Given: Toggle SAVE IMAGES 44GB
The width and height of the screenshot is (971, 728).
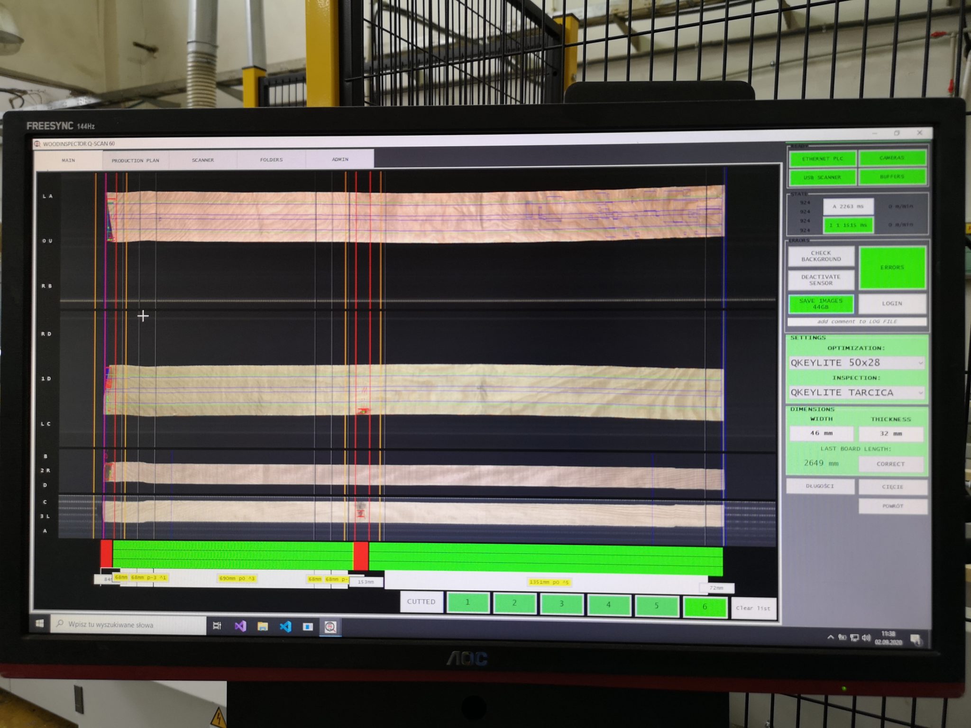Looking at the screenshot, I should pos(821,304).
